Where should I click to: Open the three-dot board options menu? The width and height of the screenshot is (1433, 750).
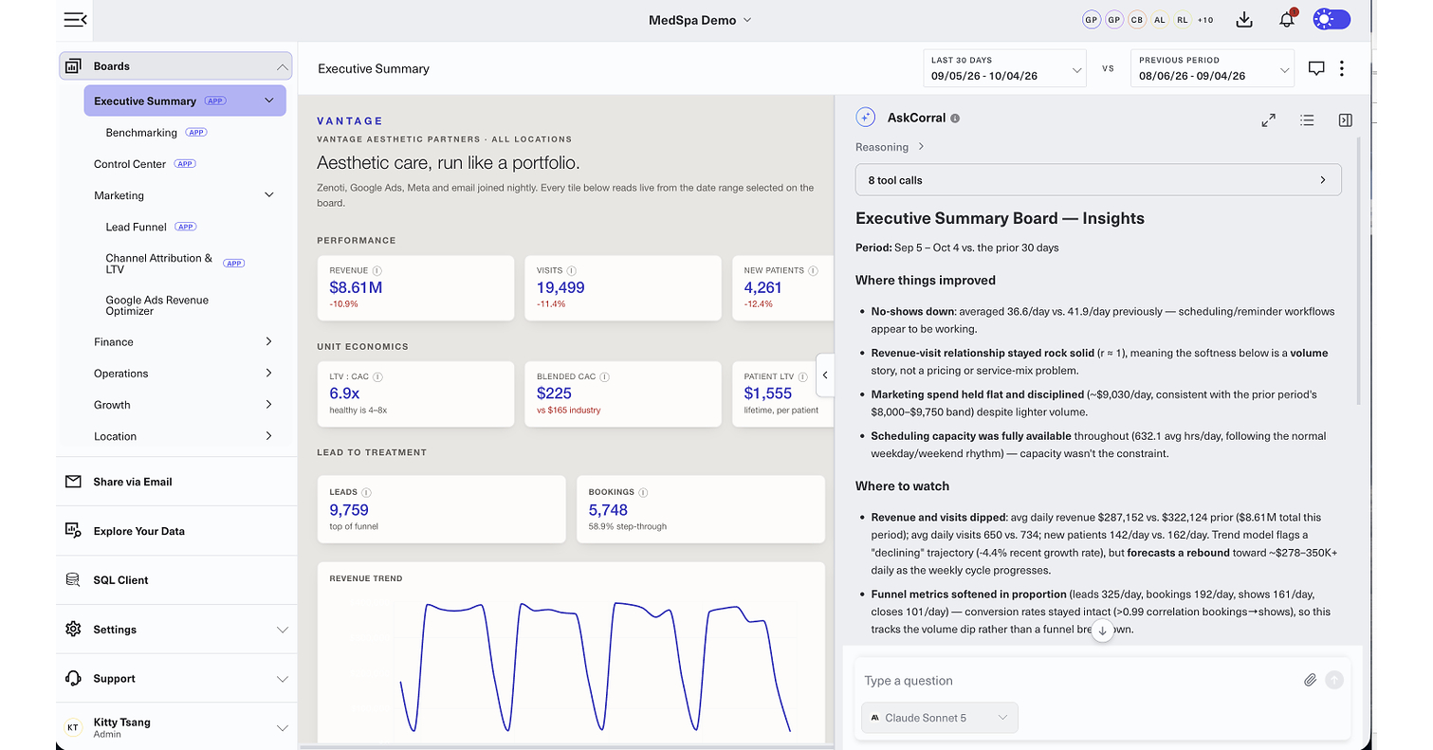1342,68
